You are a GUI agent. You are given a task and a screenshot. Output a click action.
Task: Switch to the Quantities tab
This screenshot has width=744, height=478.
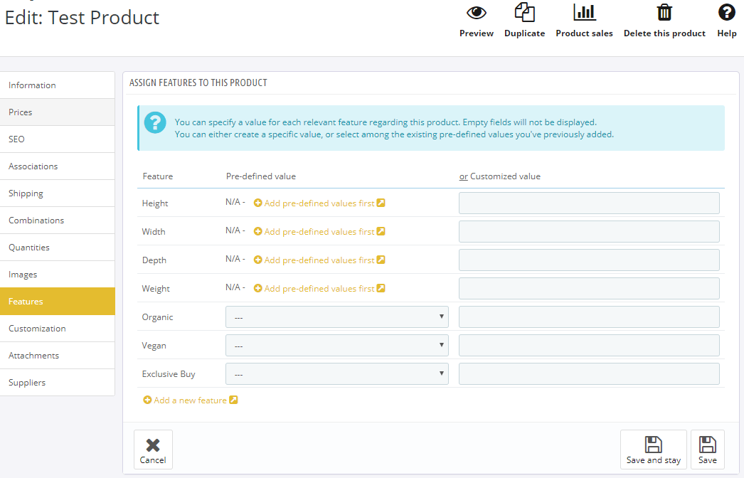pos(58,248)
